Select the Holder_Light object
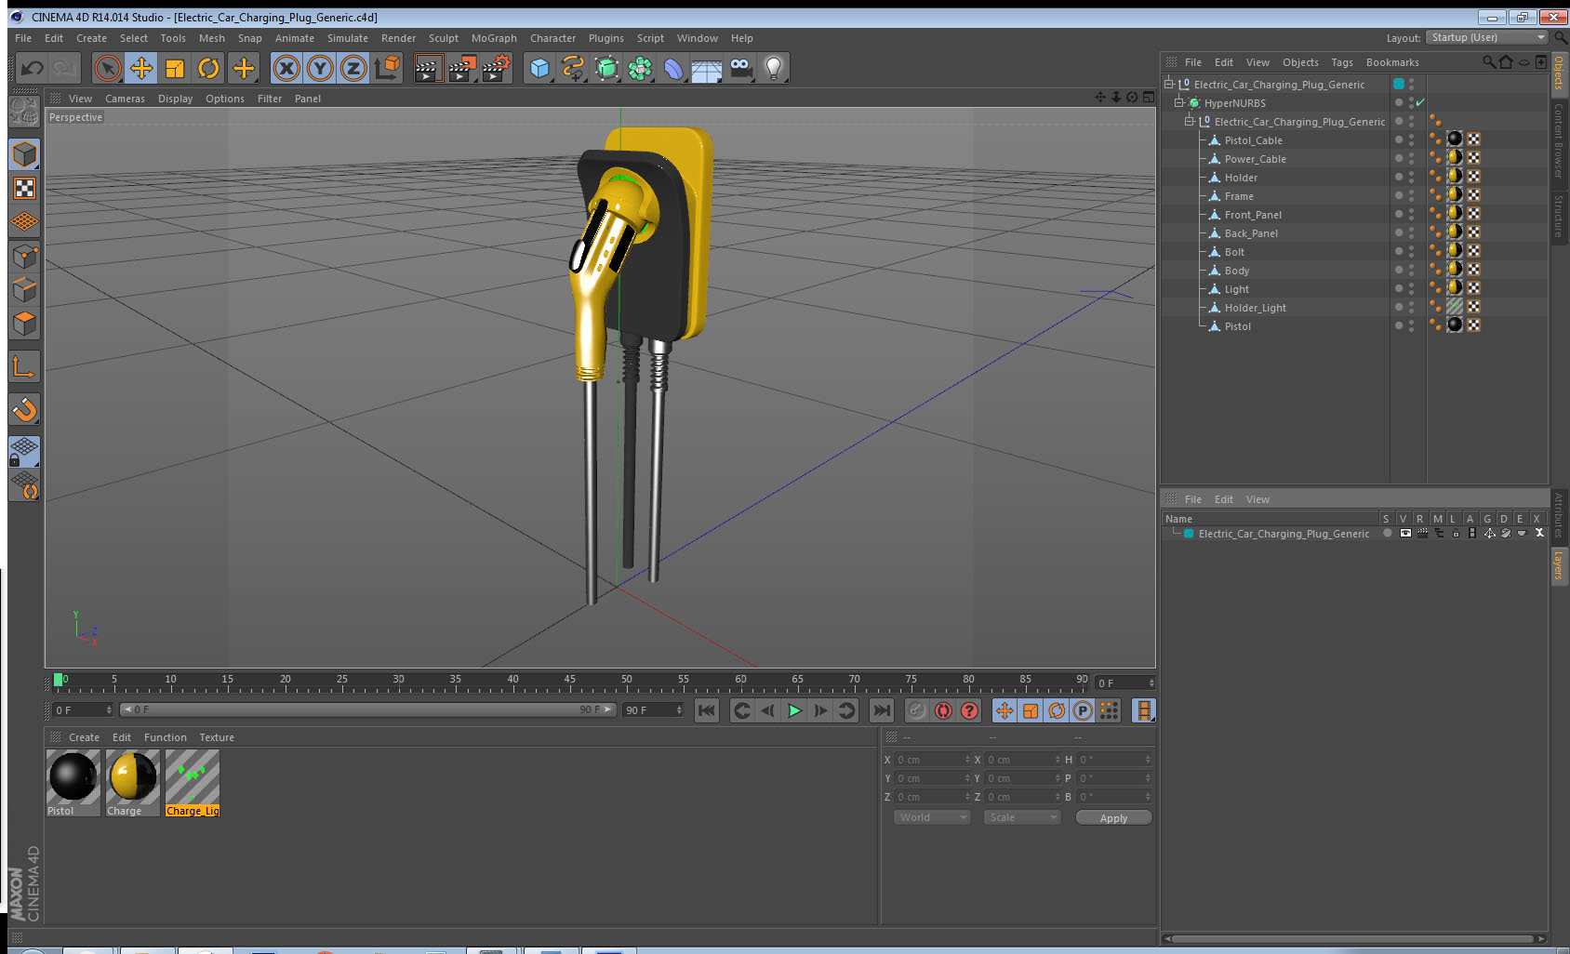 (x=1255, y=308)
